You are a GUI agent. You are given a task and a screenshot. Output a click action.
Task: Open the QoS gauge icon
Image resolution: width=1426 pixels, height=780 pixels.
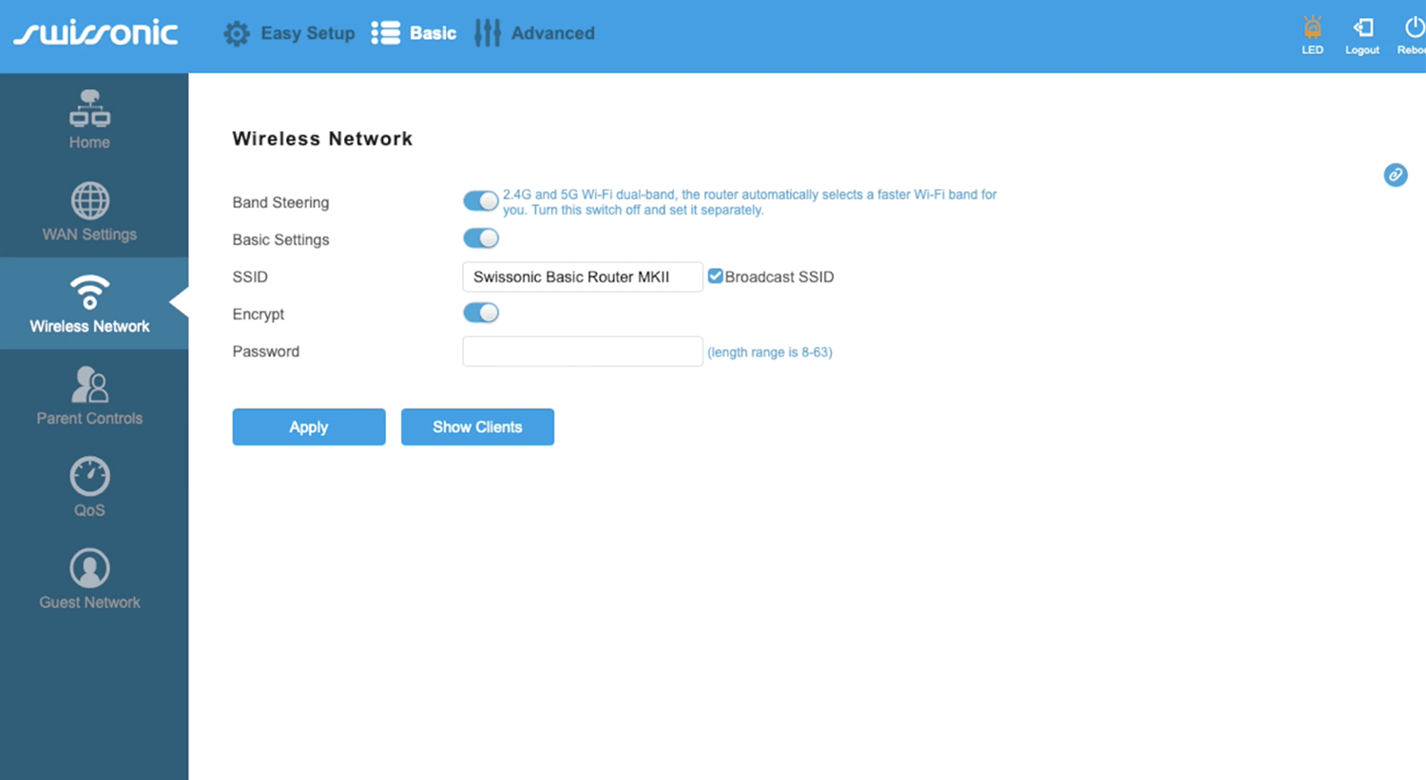pyautogui.click(x=89, y=477)
